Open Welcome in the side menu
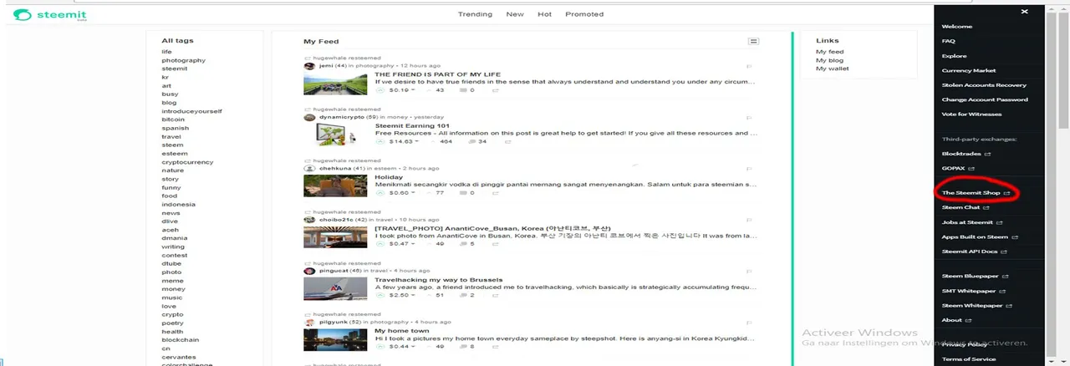 point(957,27)
